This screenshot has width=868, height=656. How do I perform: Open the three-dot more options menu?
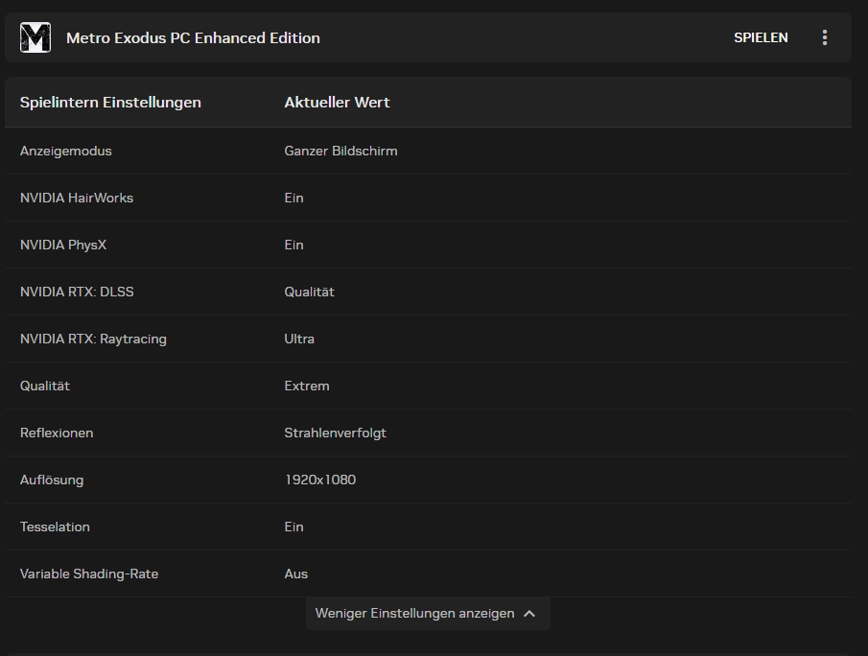click(x=825, y=37)
